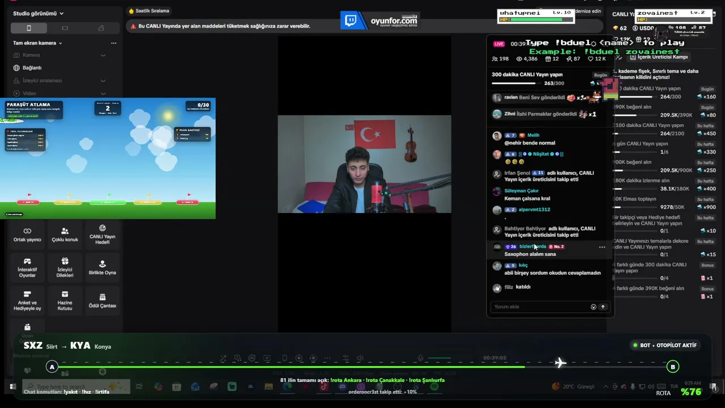The image size is (725, 408).
Task: Open İzleyici Dilekleri tile
Action: pyautogui.click(x=65, y=267)
